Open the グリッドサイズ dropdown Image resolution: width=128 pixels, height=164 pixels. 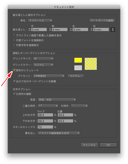click(43, 59)
